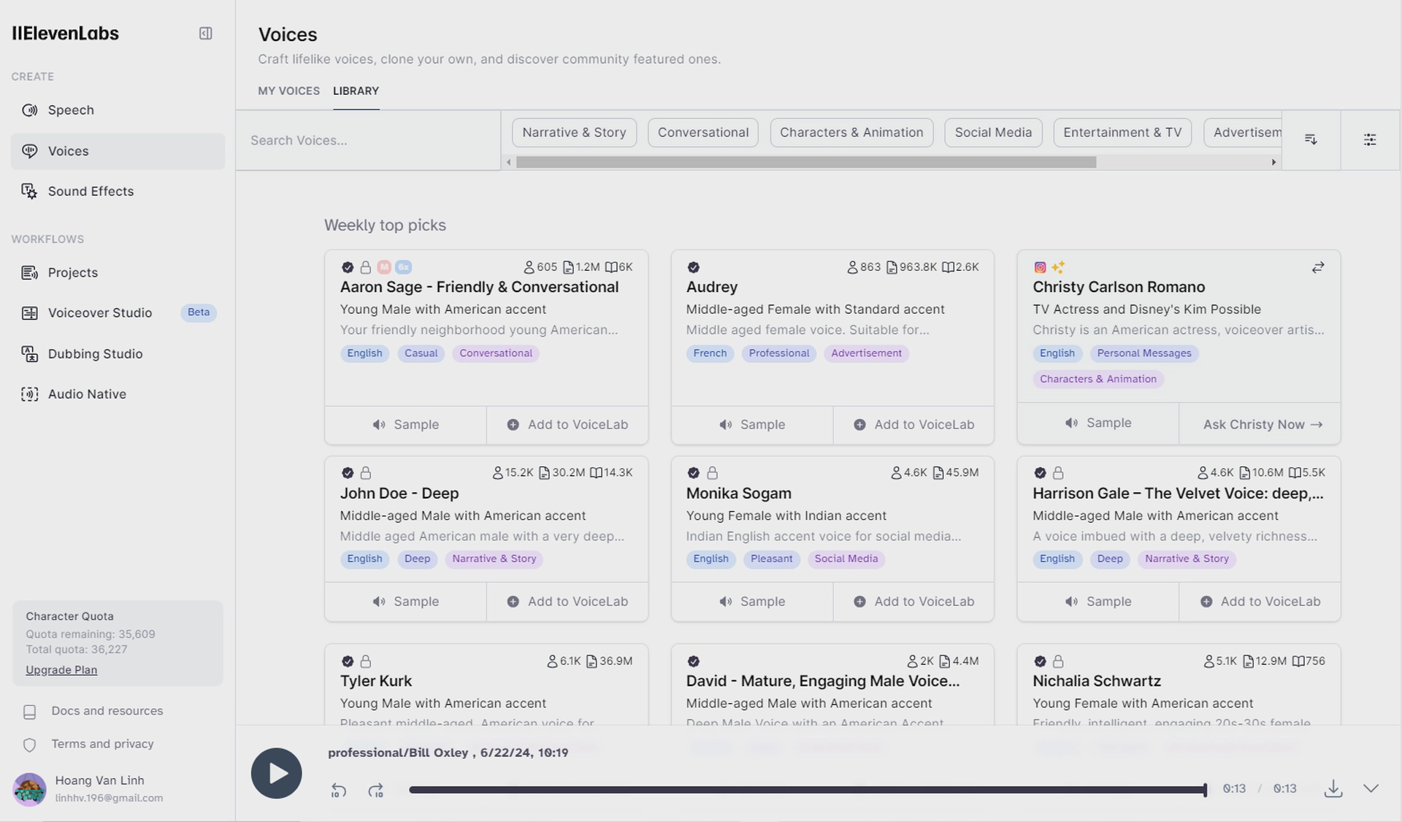Viewport: 1402px width, 822px height.
Task: Click the playback progress bar
Action: tap(808, 790)
